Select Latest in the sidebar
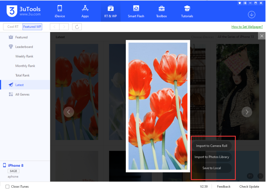Viewport: 266px width, 190px height. coord(25,85)
